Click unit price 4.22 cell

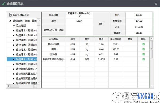pyautogui.click(x=101, y=54)
